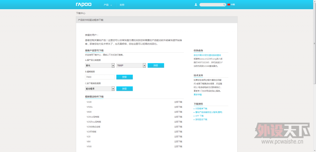Viewport: 316px width, 152px height.
Task: Click 立即下载 for V8X
Action: (178, 141)
